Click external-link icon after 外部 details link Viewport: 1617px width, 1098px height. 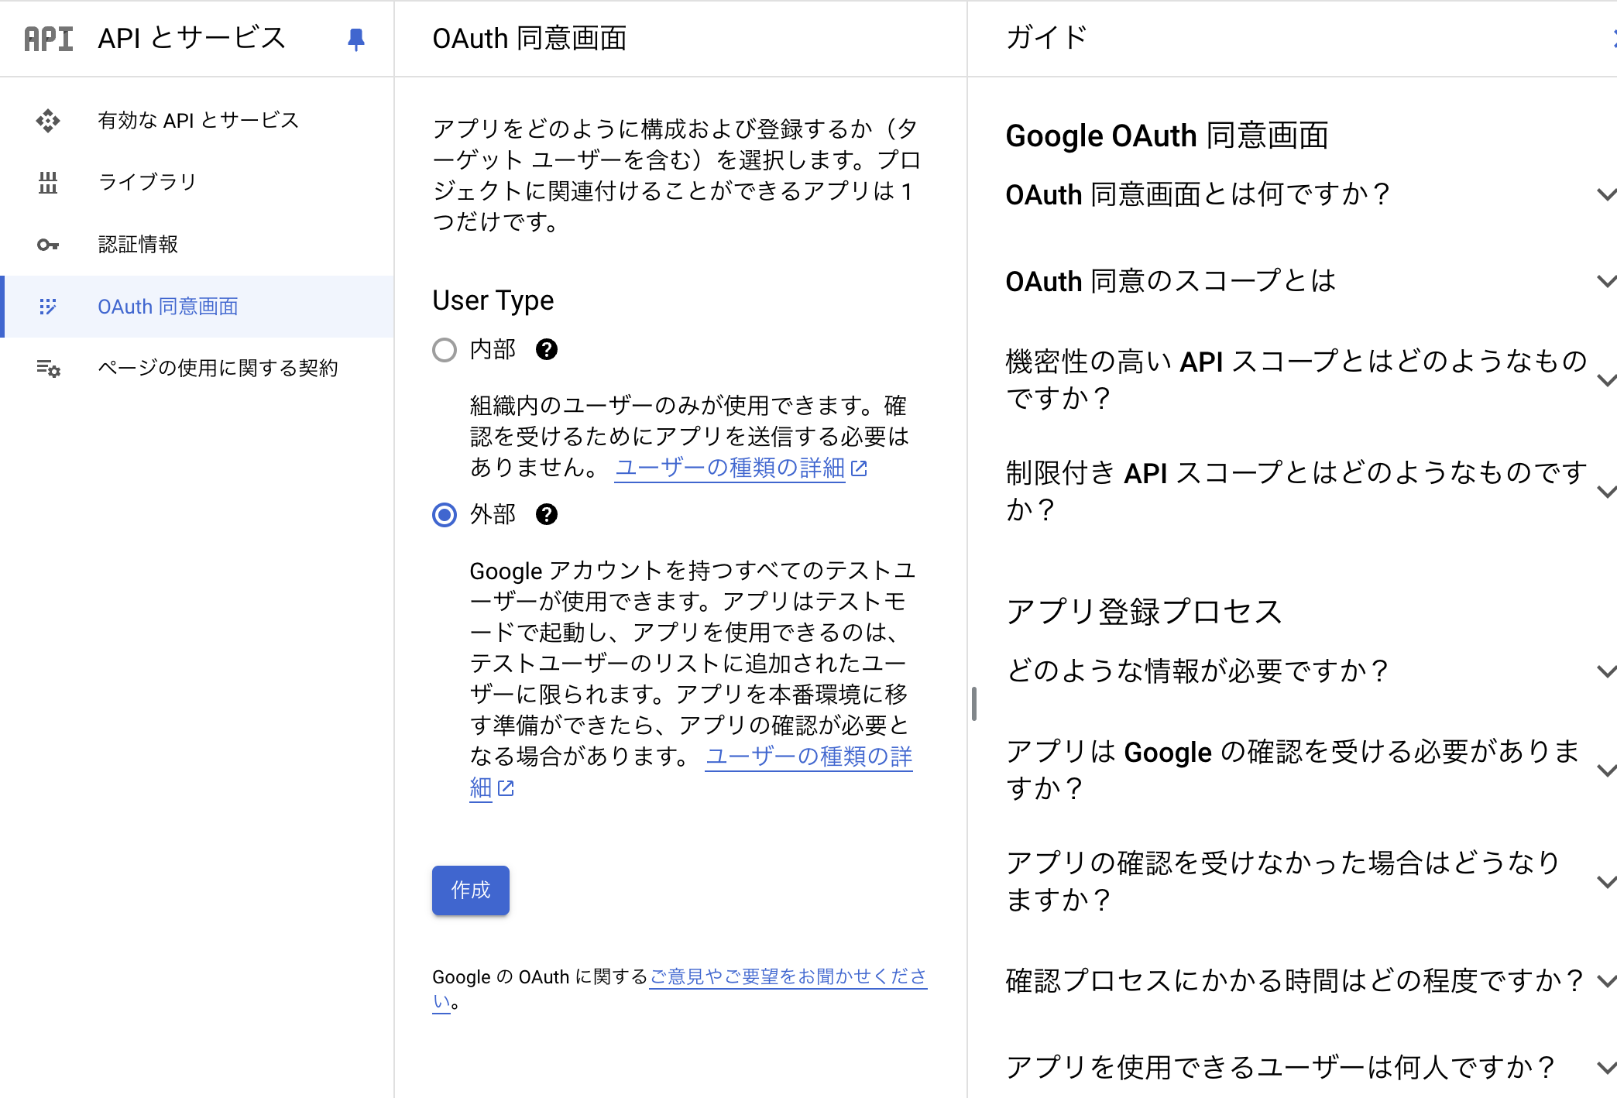pos(506,788)
